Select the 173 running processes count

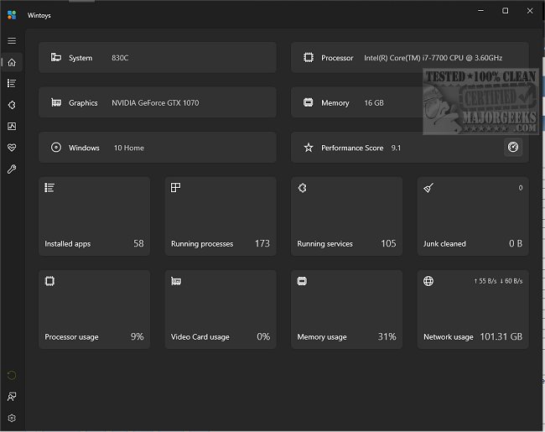(262, 243)
